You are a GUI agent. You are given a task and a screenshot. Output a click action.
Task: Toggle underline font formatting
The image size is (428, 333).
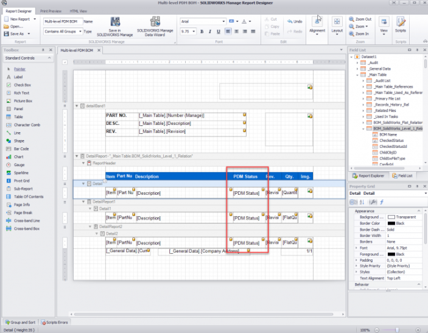coord(219,31)
